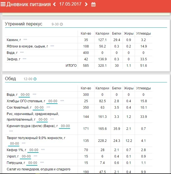This screenshot has height=174, width=171.
Task: Click Калории header in Обед table
Action: click(x=102, y=88)
